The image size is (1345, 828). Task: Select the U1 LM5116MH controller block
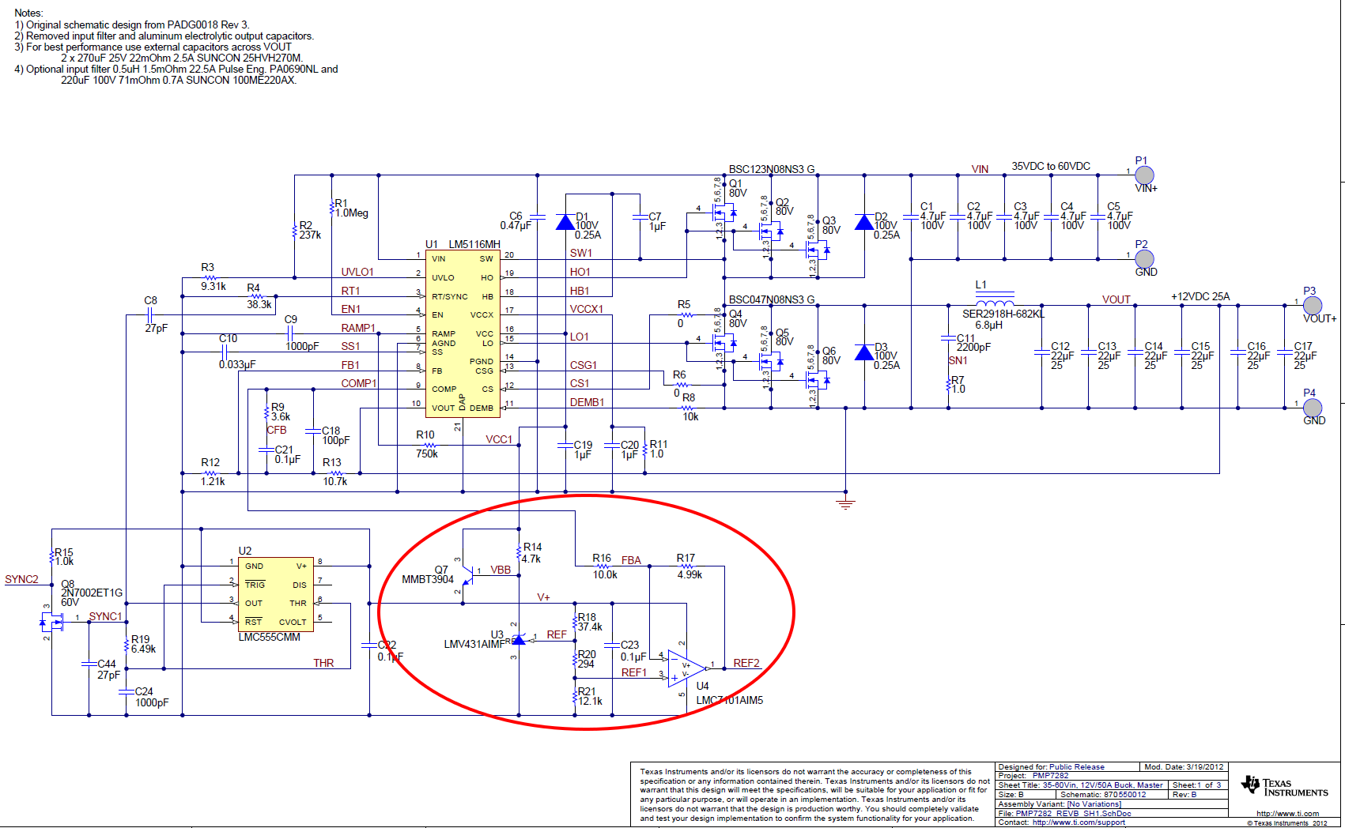[x=463, y=333]
